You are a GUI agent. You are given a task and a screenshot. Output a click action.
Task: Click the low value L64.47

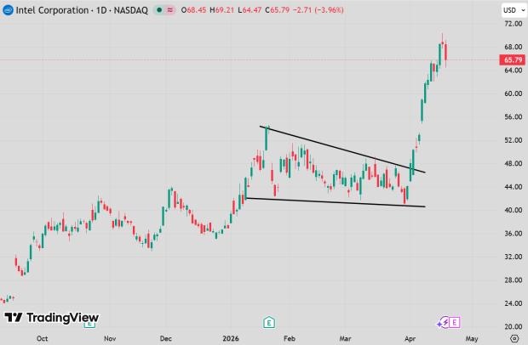(x=250, y=10)
